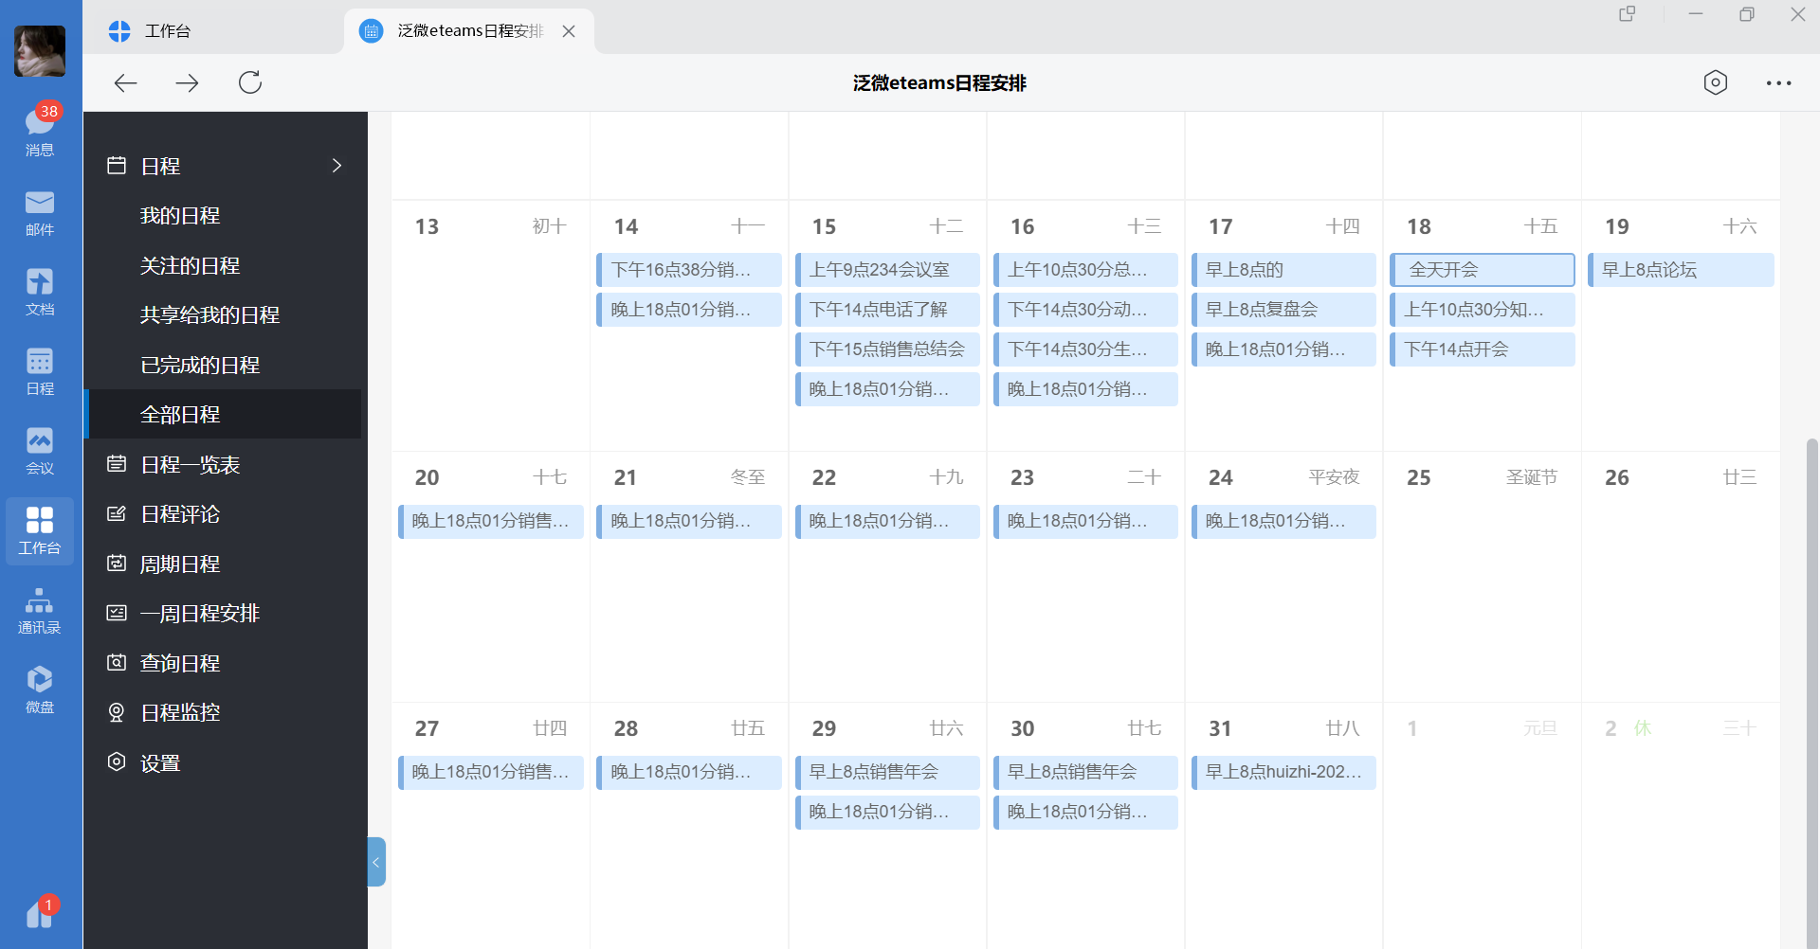Switch to the 工作台 tab
1820x949 pixels.
[x=168, y=31]
